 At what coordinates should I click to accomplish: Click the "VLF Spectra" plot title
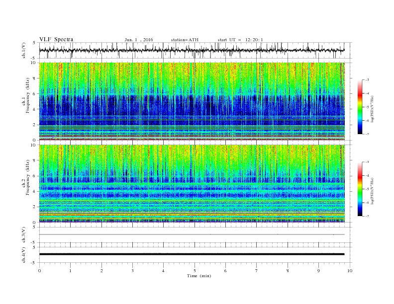click(x=56, y=39)
